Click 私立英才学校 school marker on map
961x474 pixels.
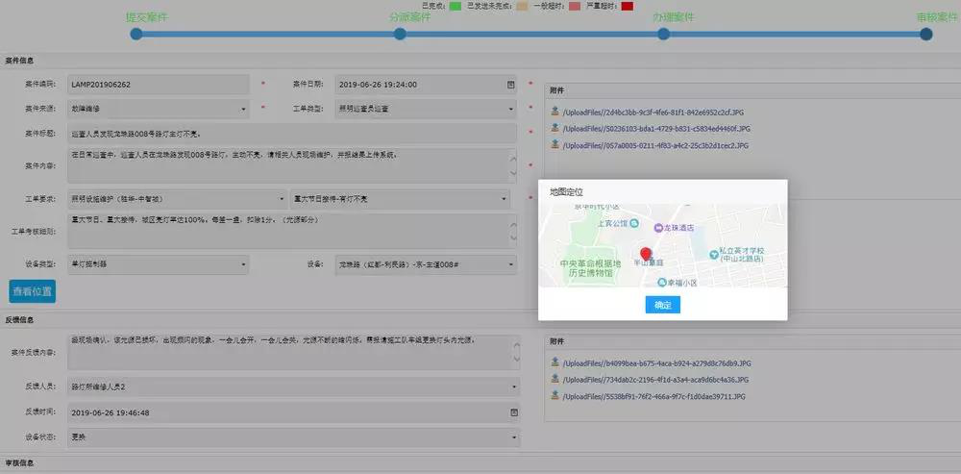point(718,248)
